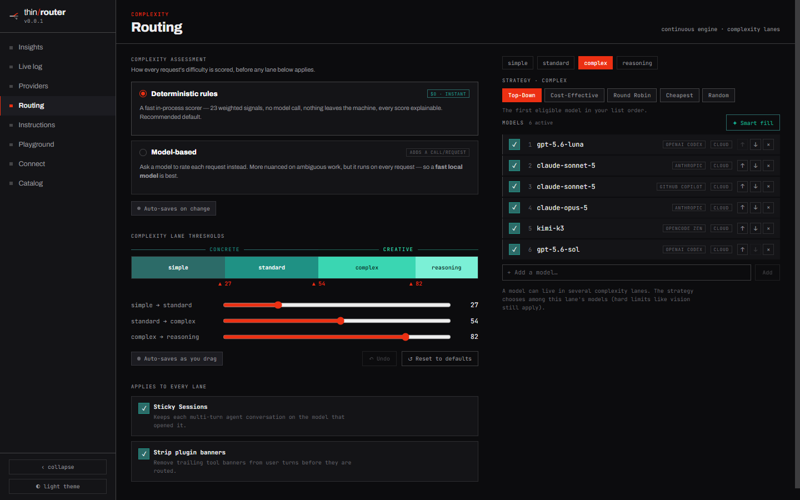This screenshot has height=500, width=800.
Task: Choose Cost-Effective strategy
Action: pyautogui.click(x=574, y=96)
